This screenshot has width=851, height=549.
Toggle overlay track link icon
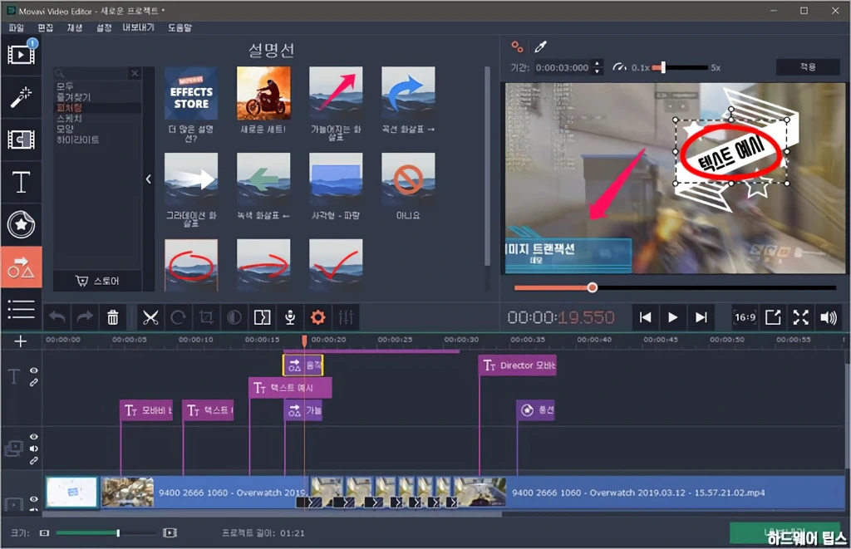(33, 461)
